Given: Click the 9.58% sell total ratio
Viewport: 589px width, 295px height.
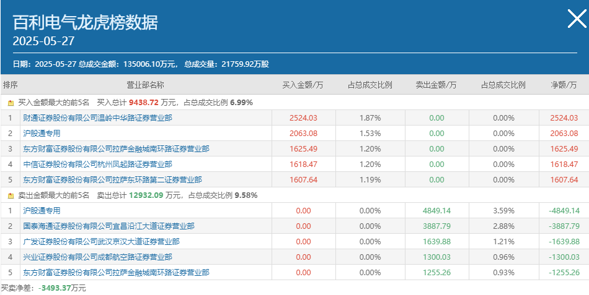Looking at the screenshot, I should pyautogui.click(x=246, y=195).
